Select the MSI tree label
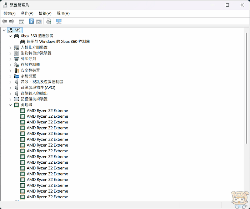 coord(18,30)
